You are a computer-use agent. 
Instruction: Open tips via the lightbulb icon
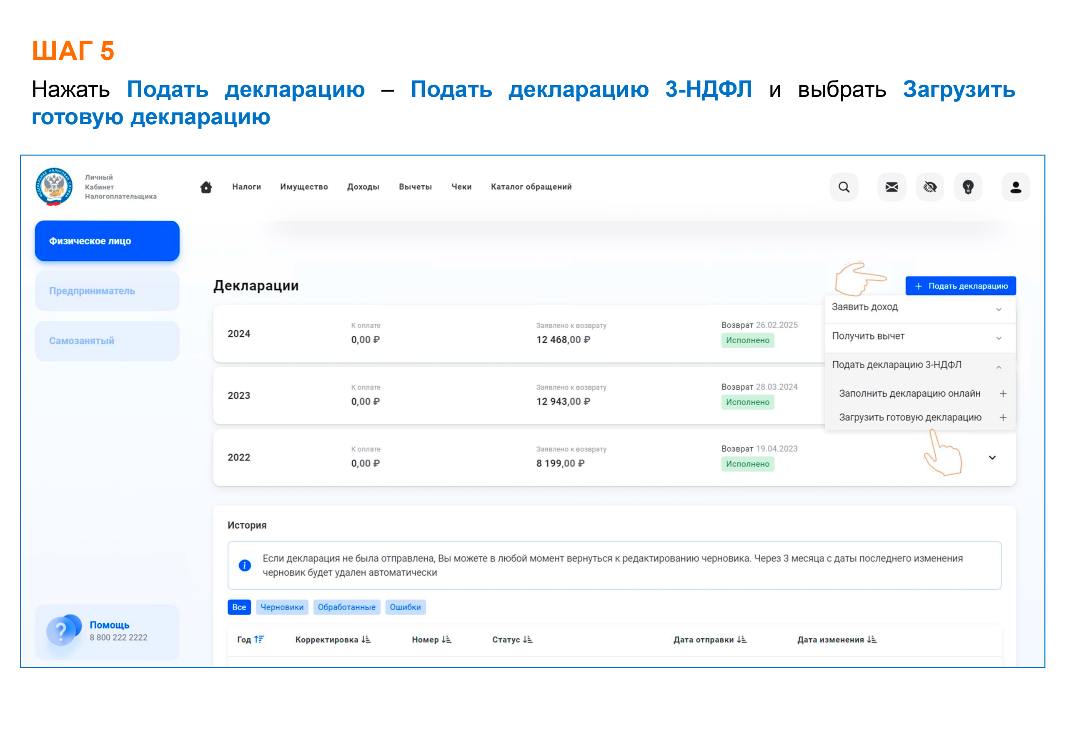[968, 187]
